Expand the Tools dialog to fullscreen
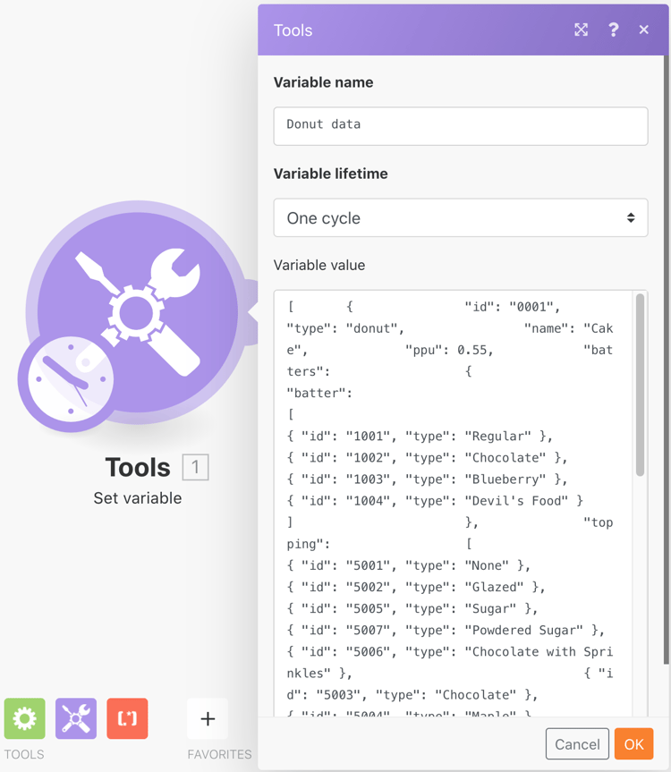The image size is (671, 772). 581,30
